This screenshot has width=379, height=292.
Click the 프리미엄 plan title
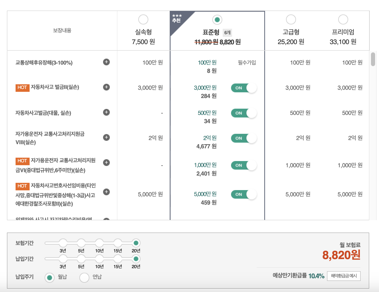(343, 32)
